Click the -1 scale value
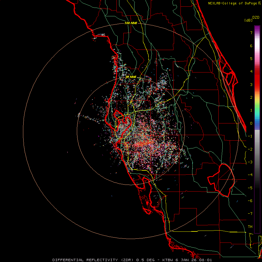 coord(250,136)
